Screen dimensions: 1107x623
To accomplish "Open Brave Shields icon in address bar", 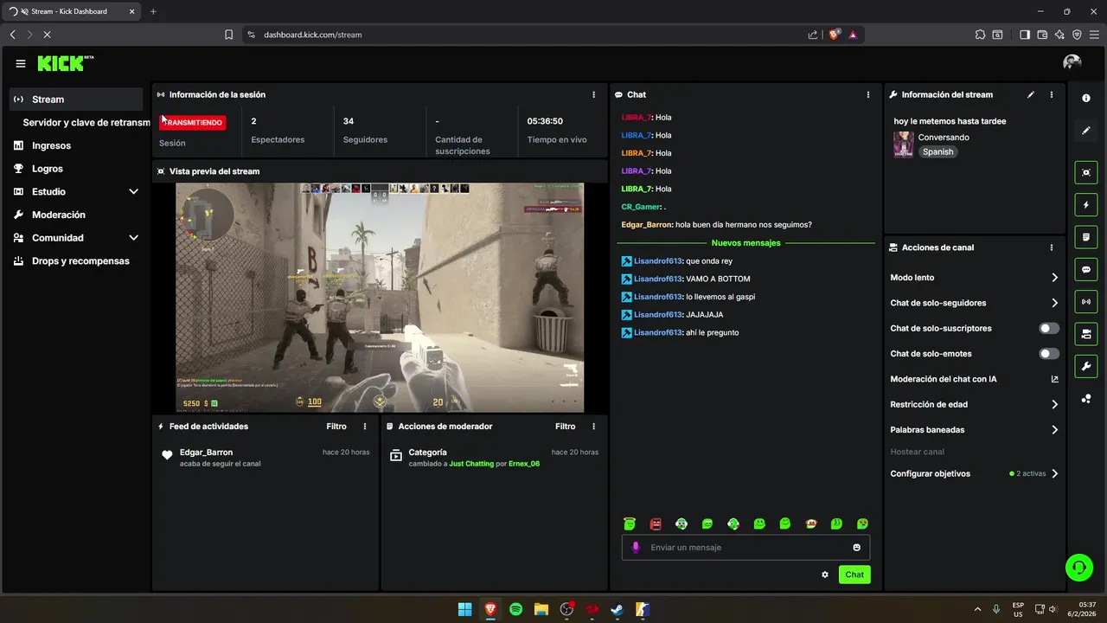I will [x=835, y=35].
